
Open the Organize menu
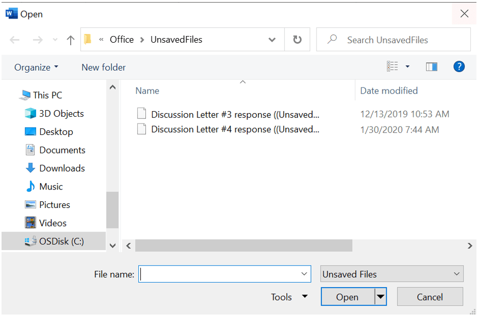click(x=36, y=67)
